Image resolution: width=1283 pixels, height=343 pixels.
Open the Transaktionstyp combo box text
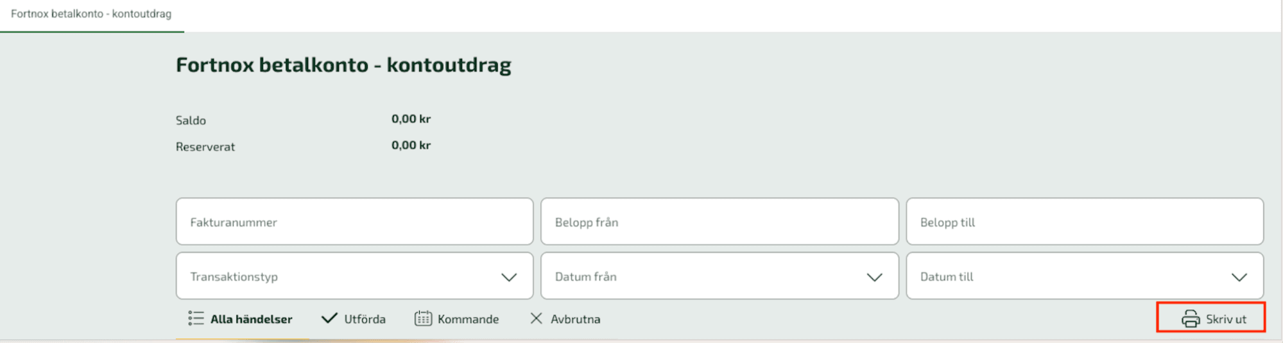234,277
